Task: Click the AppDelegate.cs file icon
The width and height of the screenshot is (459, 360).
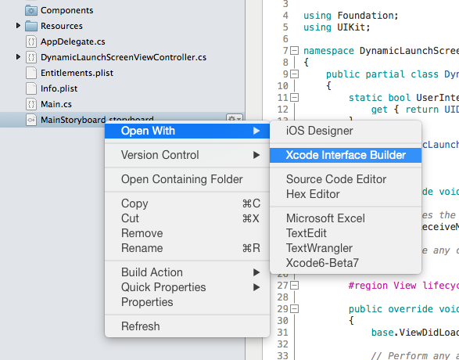Action: [31, 41]
